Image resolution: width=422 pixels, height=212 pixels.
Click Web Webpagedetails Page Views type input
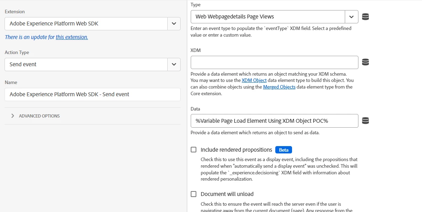268,17
